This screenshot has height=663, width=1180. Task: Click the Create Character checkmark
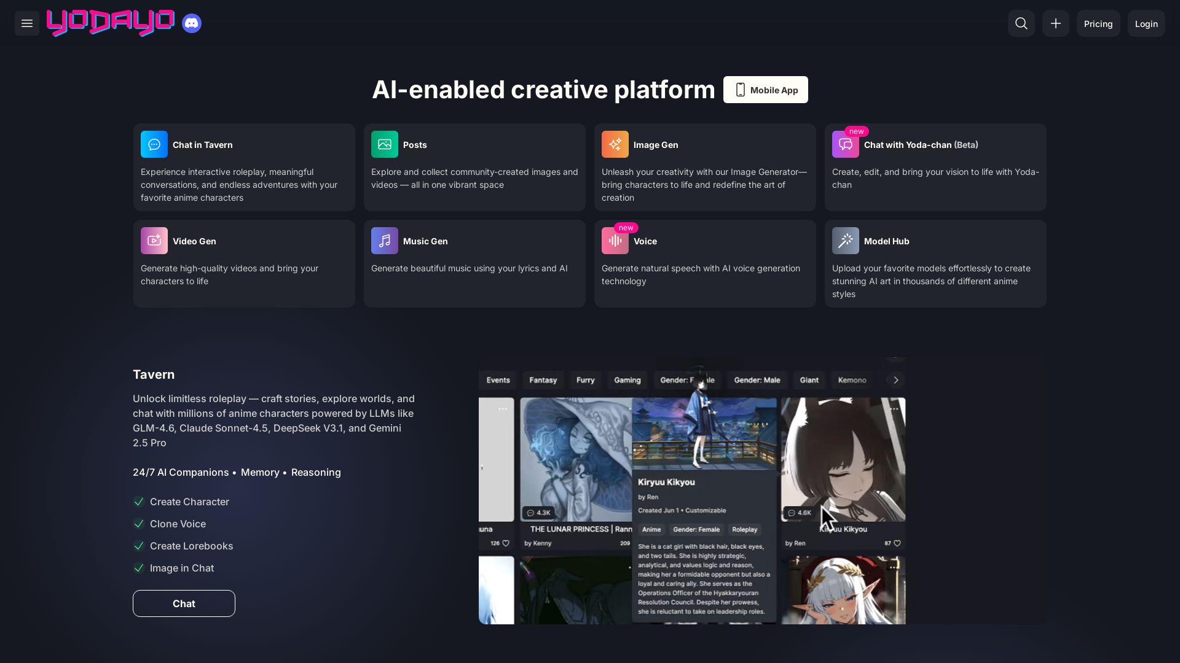click(x=139, y=502)
